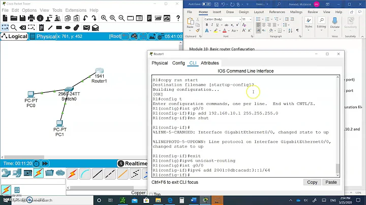The height and width of the screenshot is (205, 366).
Task: Pick the copper cross-over dashed cable
Action: click(110, 174)
